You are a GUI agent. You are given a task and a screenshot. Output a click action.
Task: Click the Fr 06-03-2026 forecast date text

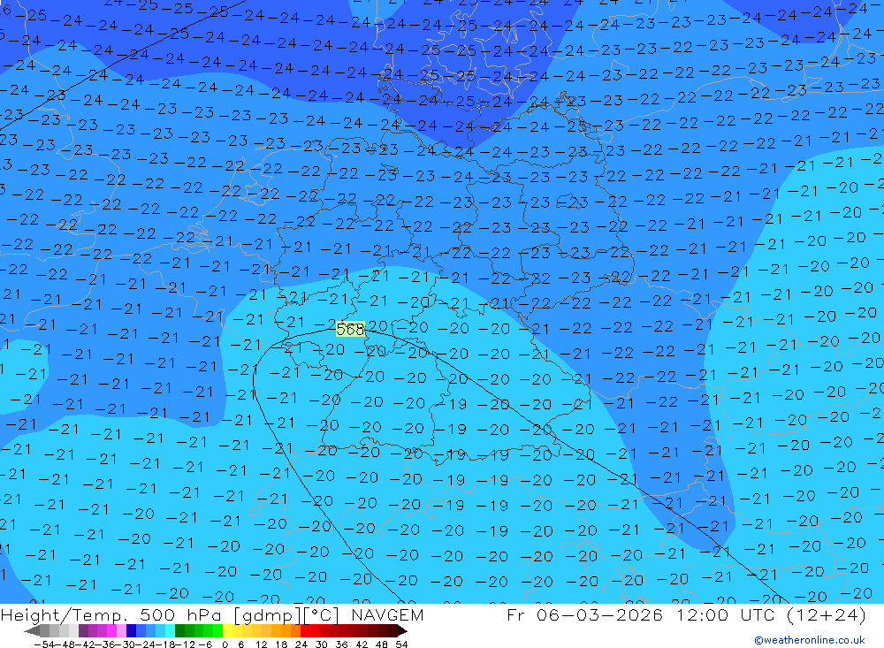coord(584,615)
